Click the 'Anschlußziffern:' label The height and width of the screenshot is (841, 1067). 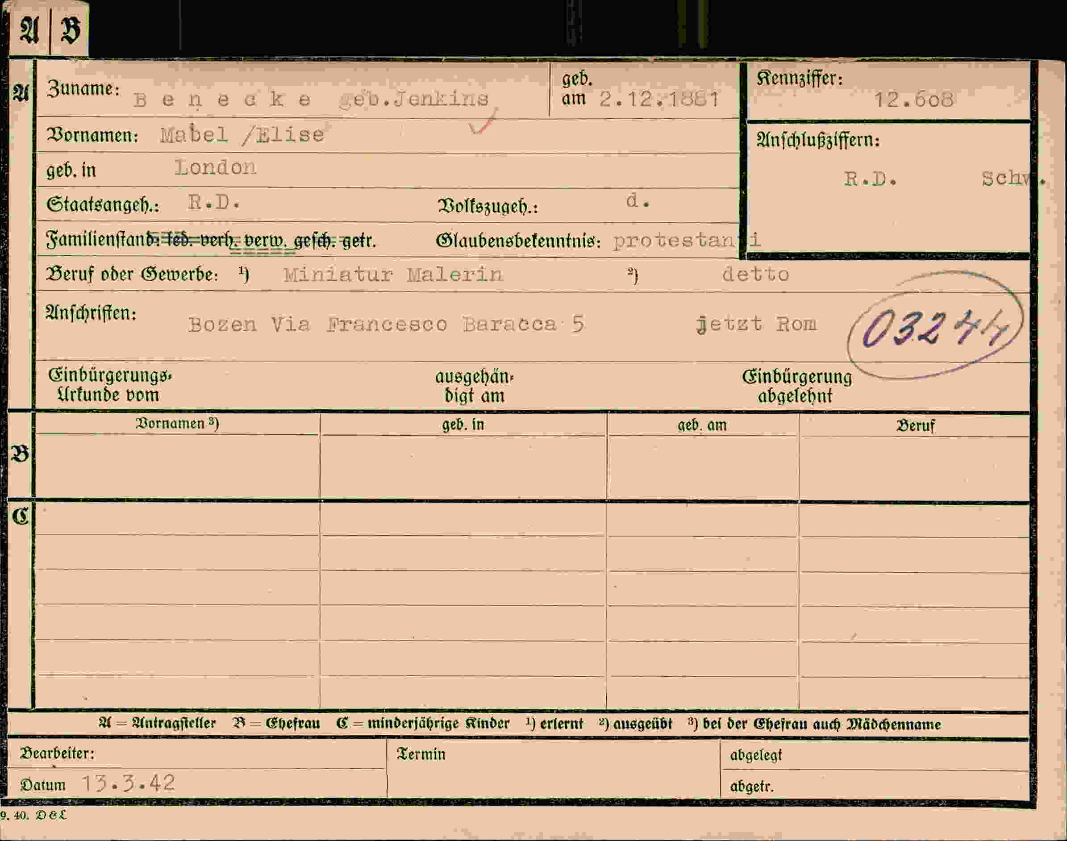[x=818, y=140]
